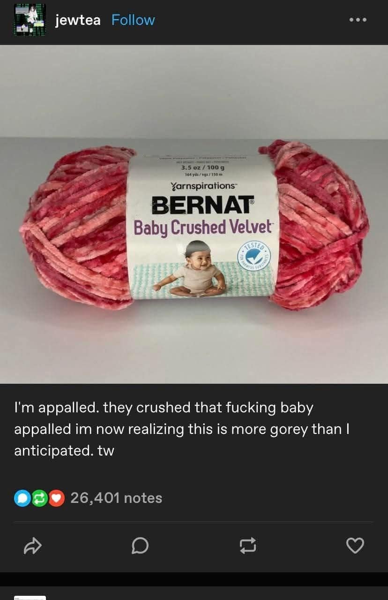Screen dimensions: 388x600
Task: Click the red heart badge beside notes
Action: [x=57, y=498]
